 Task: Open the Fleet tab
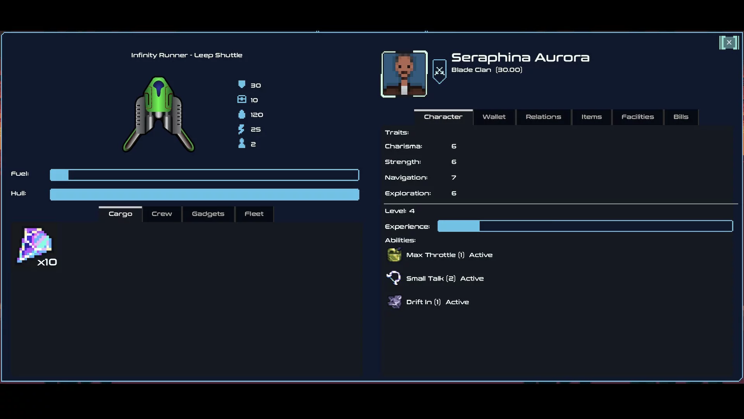tap(254, 214)
